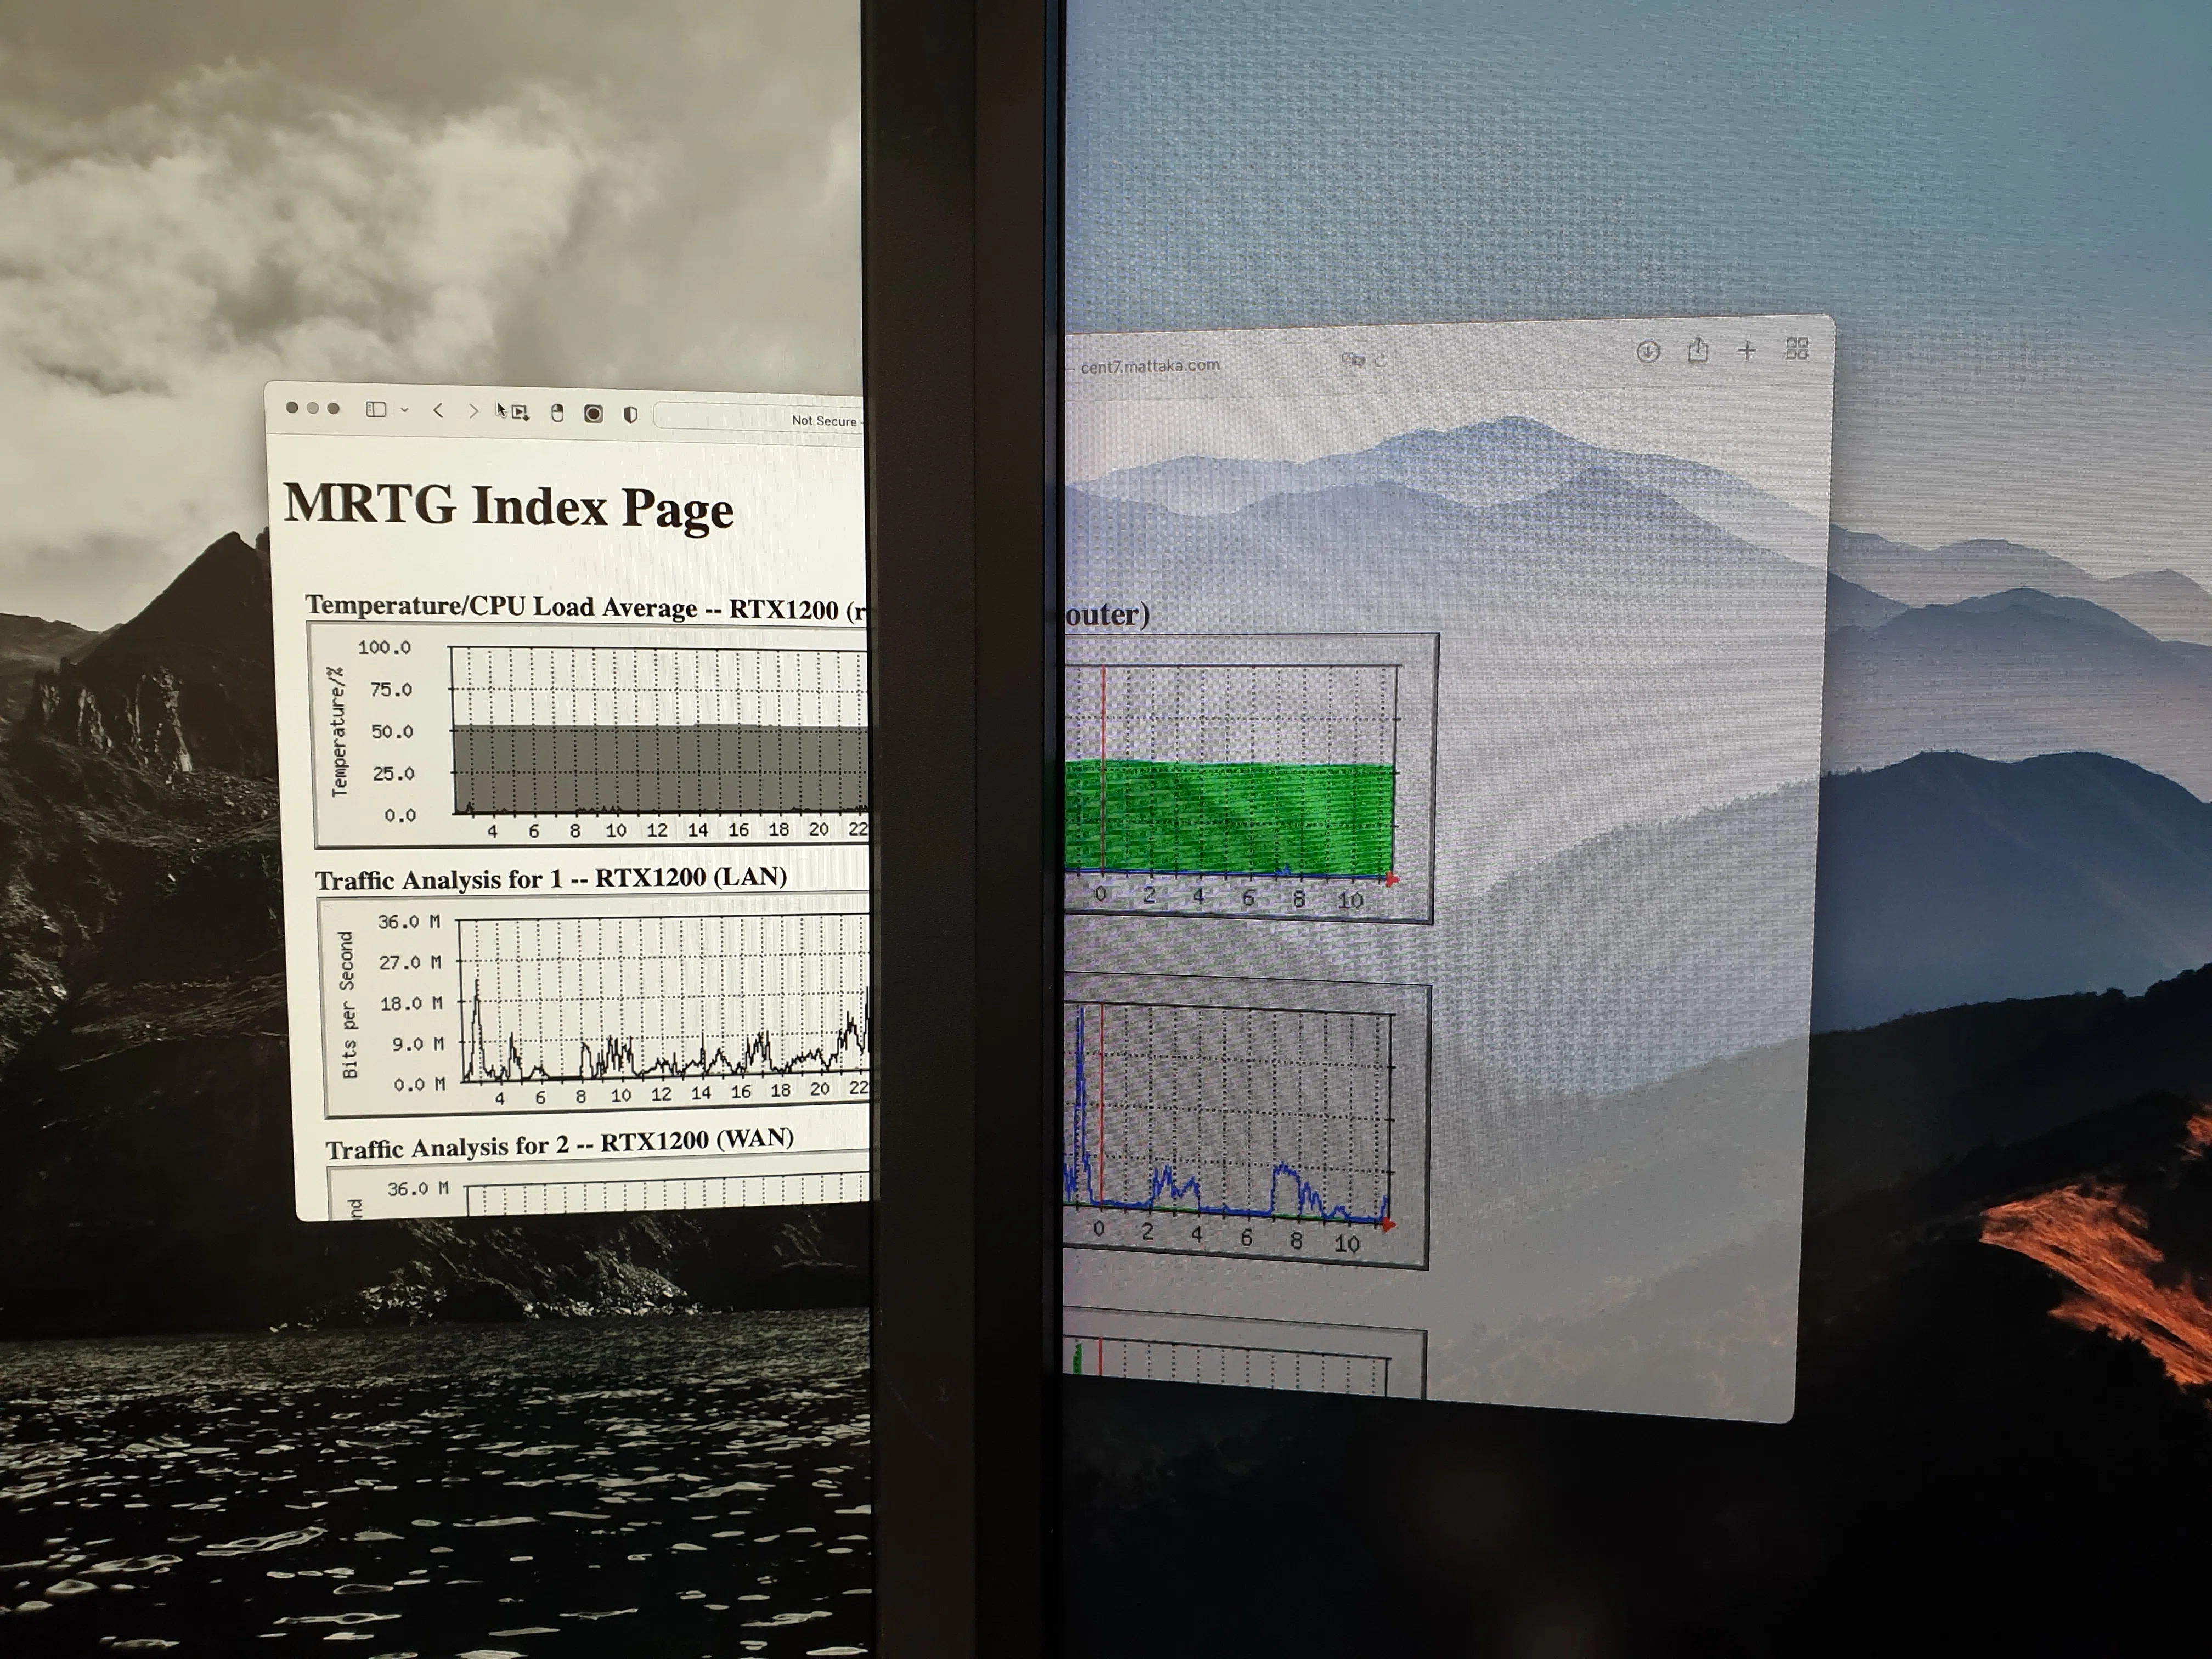This screenshot has width=2212, height=1659.
Task: Click the mouse-shaped extension icon
Action: [558, 413]
